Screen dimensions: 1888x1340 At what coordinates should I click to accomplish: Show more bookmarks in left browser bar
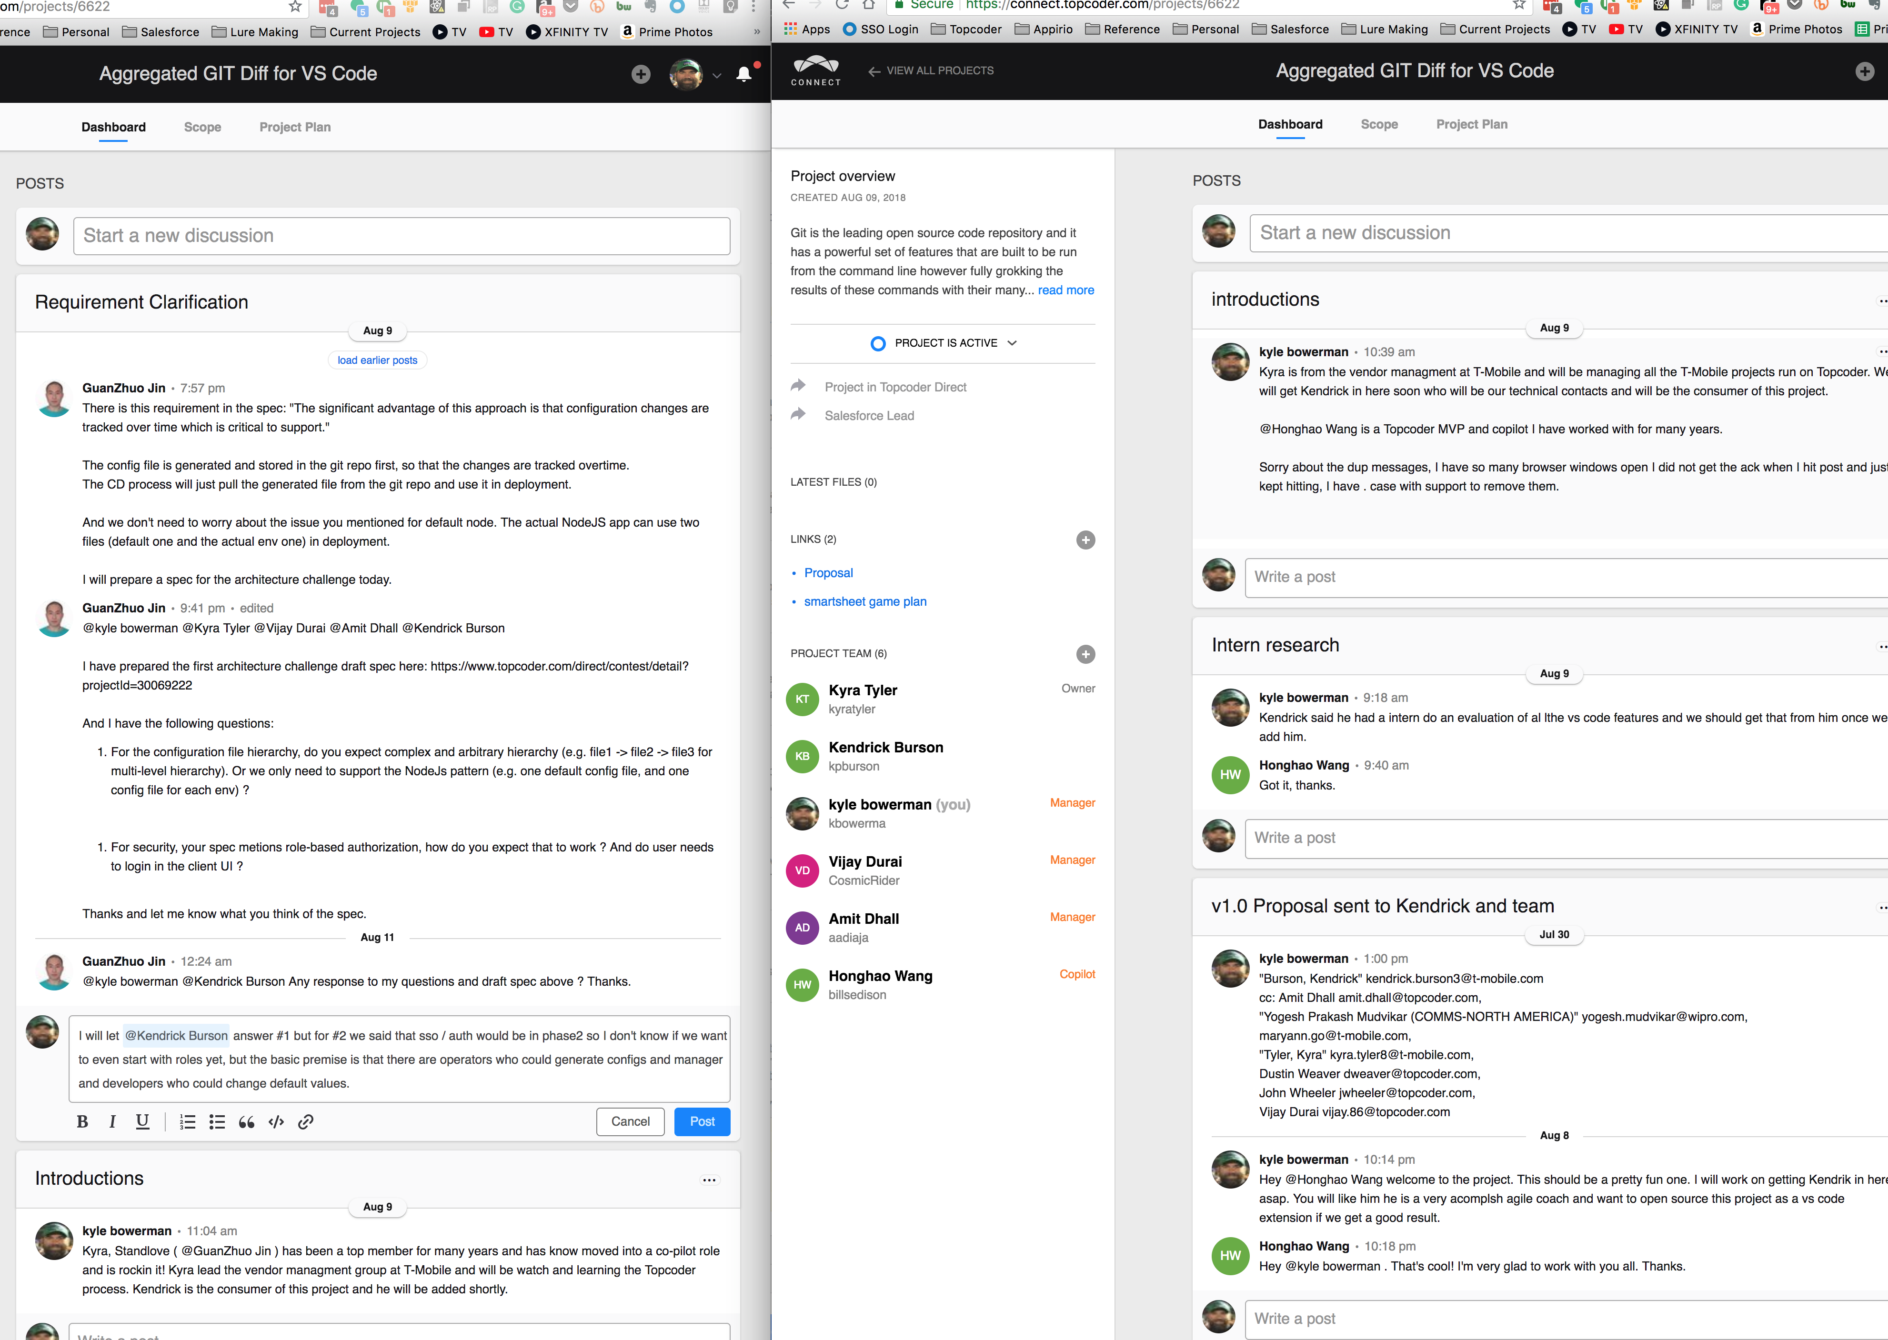757,32
